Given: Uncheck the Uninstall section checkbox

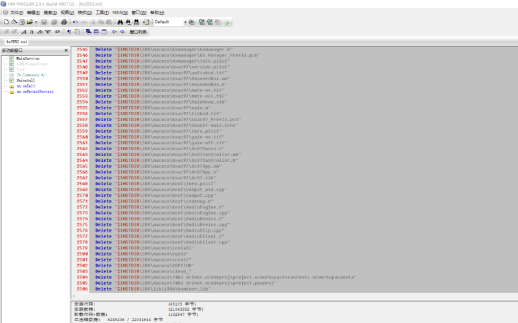Looking at the screenshot, I should click(12, 80).
